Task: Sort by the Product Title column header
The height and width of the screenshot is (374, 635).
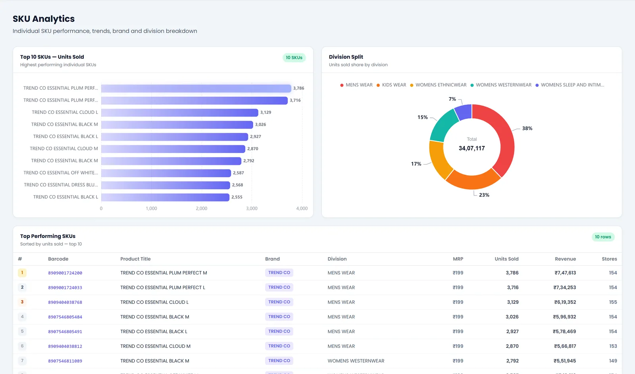Action: click(135, 259)
